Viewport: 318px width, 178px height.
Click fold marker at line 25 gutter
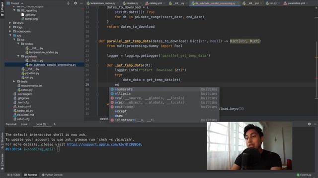coord(97,65)
